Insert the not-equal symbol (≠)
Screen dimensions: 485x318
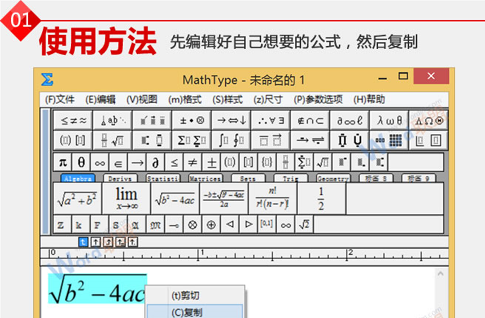coord(193,162)
